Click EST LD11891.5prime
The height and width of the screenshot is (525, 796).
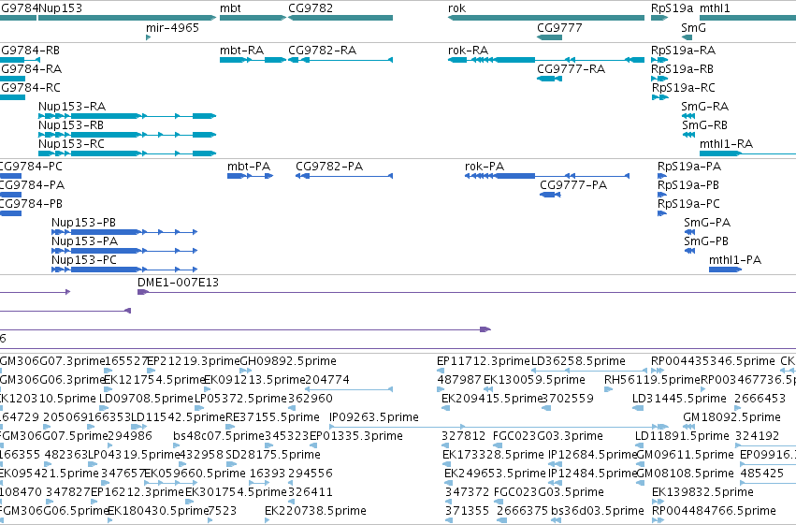point(641,445)
